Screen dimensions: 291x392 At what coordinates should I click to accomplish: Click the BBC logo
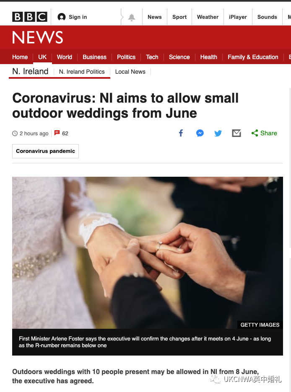tap(29, 17)
